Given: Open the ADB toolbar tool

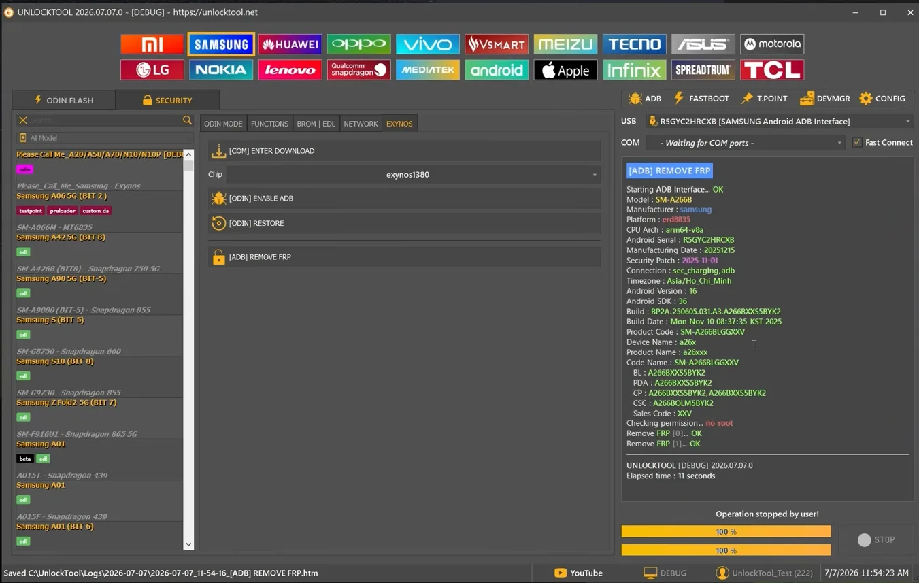Looking at the screenshot, I should click(x=644, y=99).
